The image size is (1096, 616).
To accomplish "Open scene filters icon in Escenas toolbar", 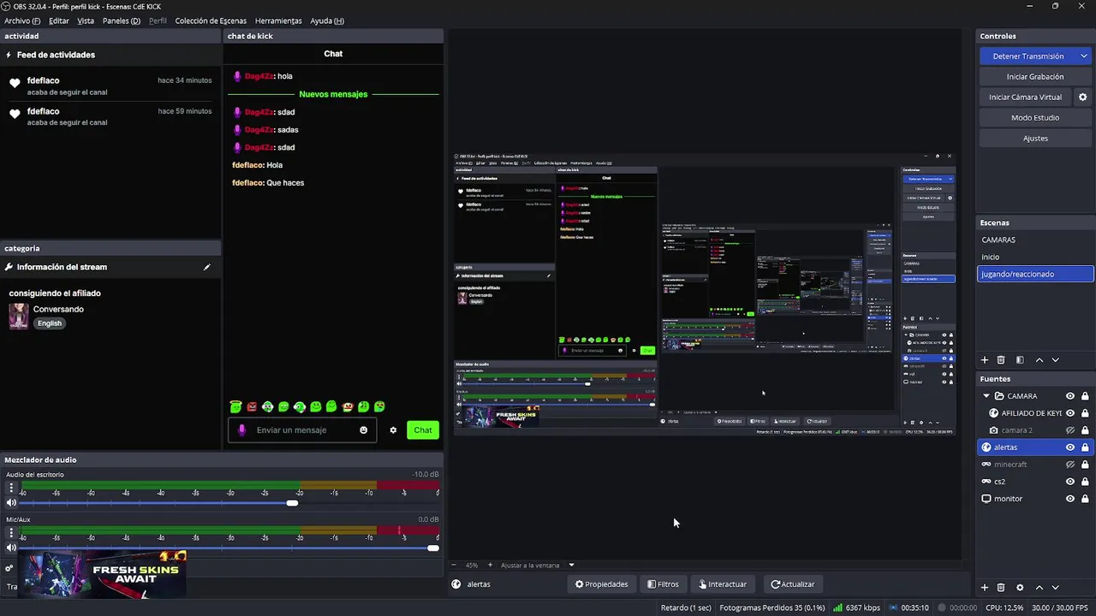I will point(1020,360).
